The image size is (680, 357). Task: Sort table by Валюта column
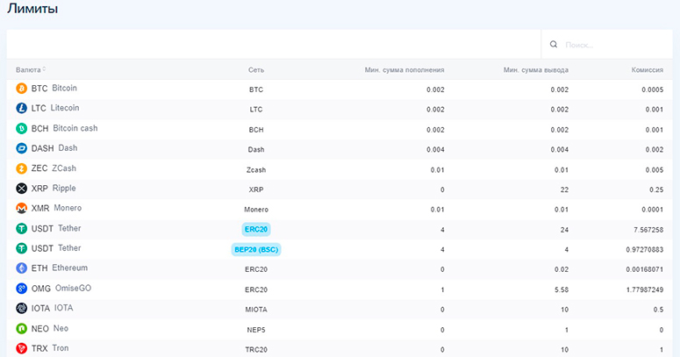point(31,70)
